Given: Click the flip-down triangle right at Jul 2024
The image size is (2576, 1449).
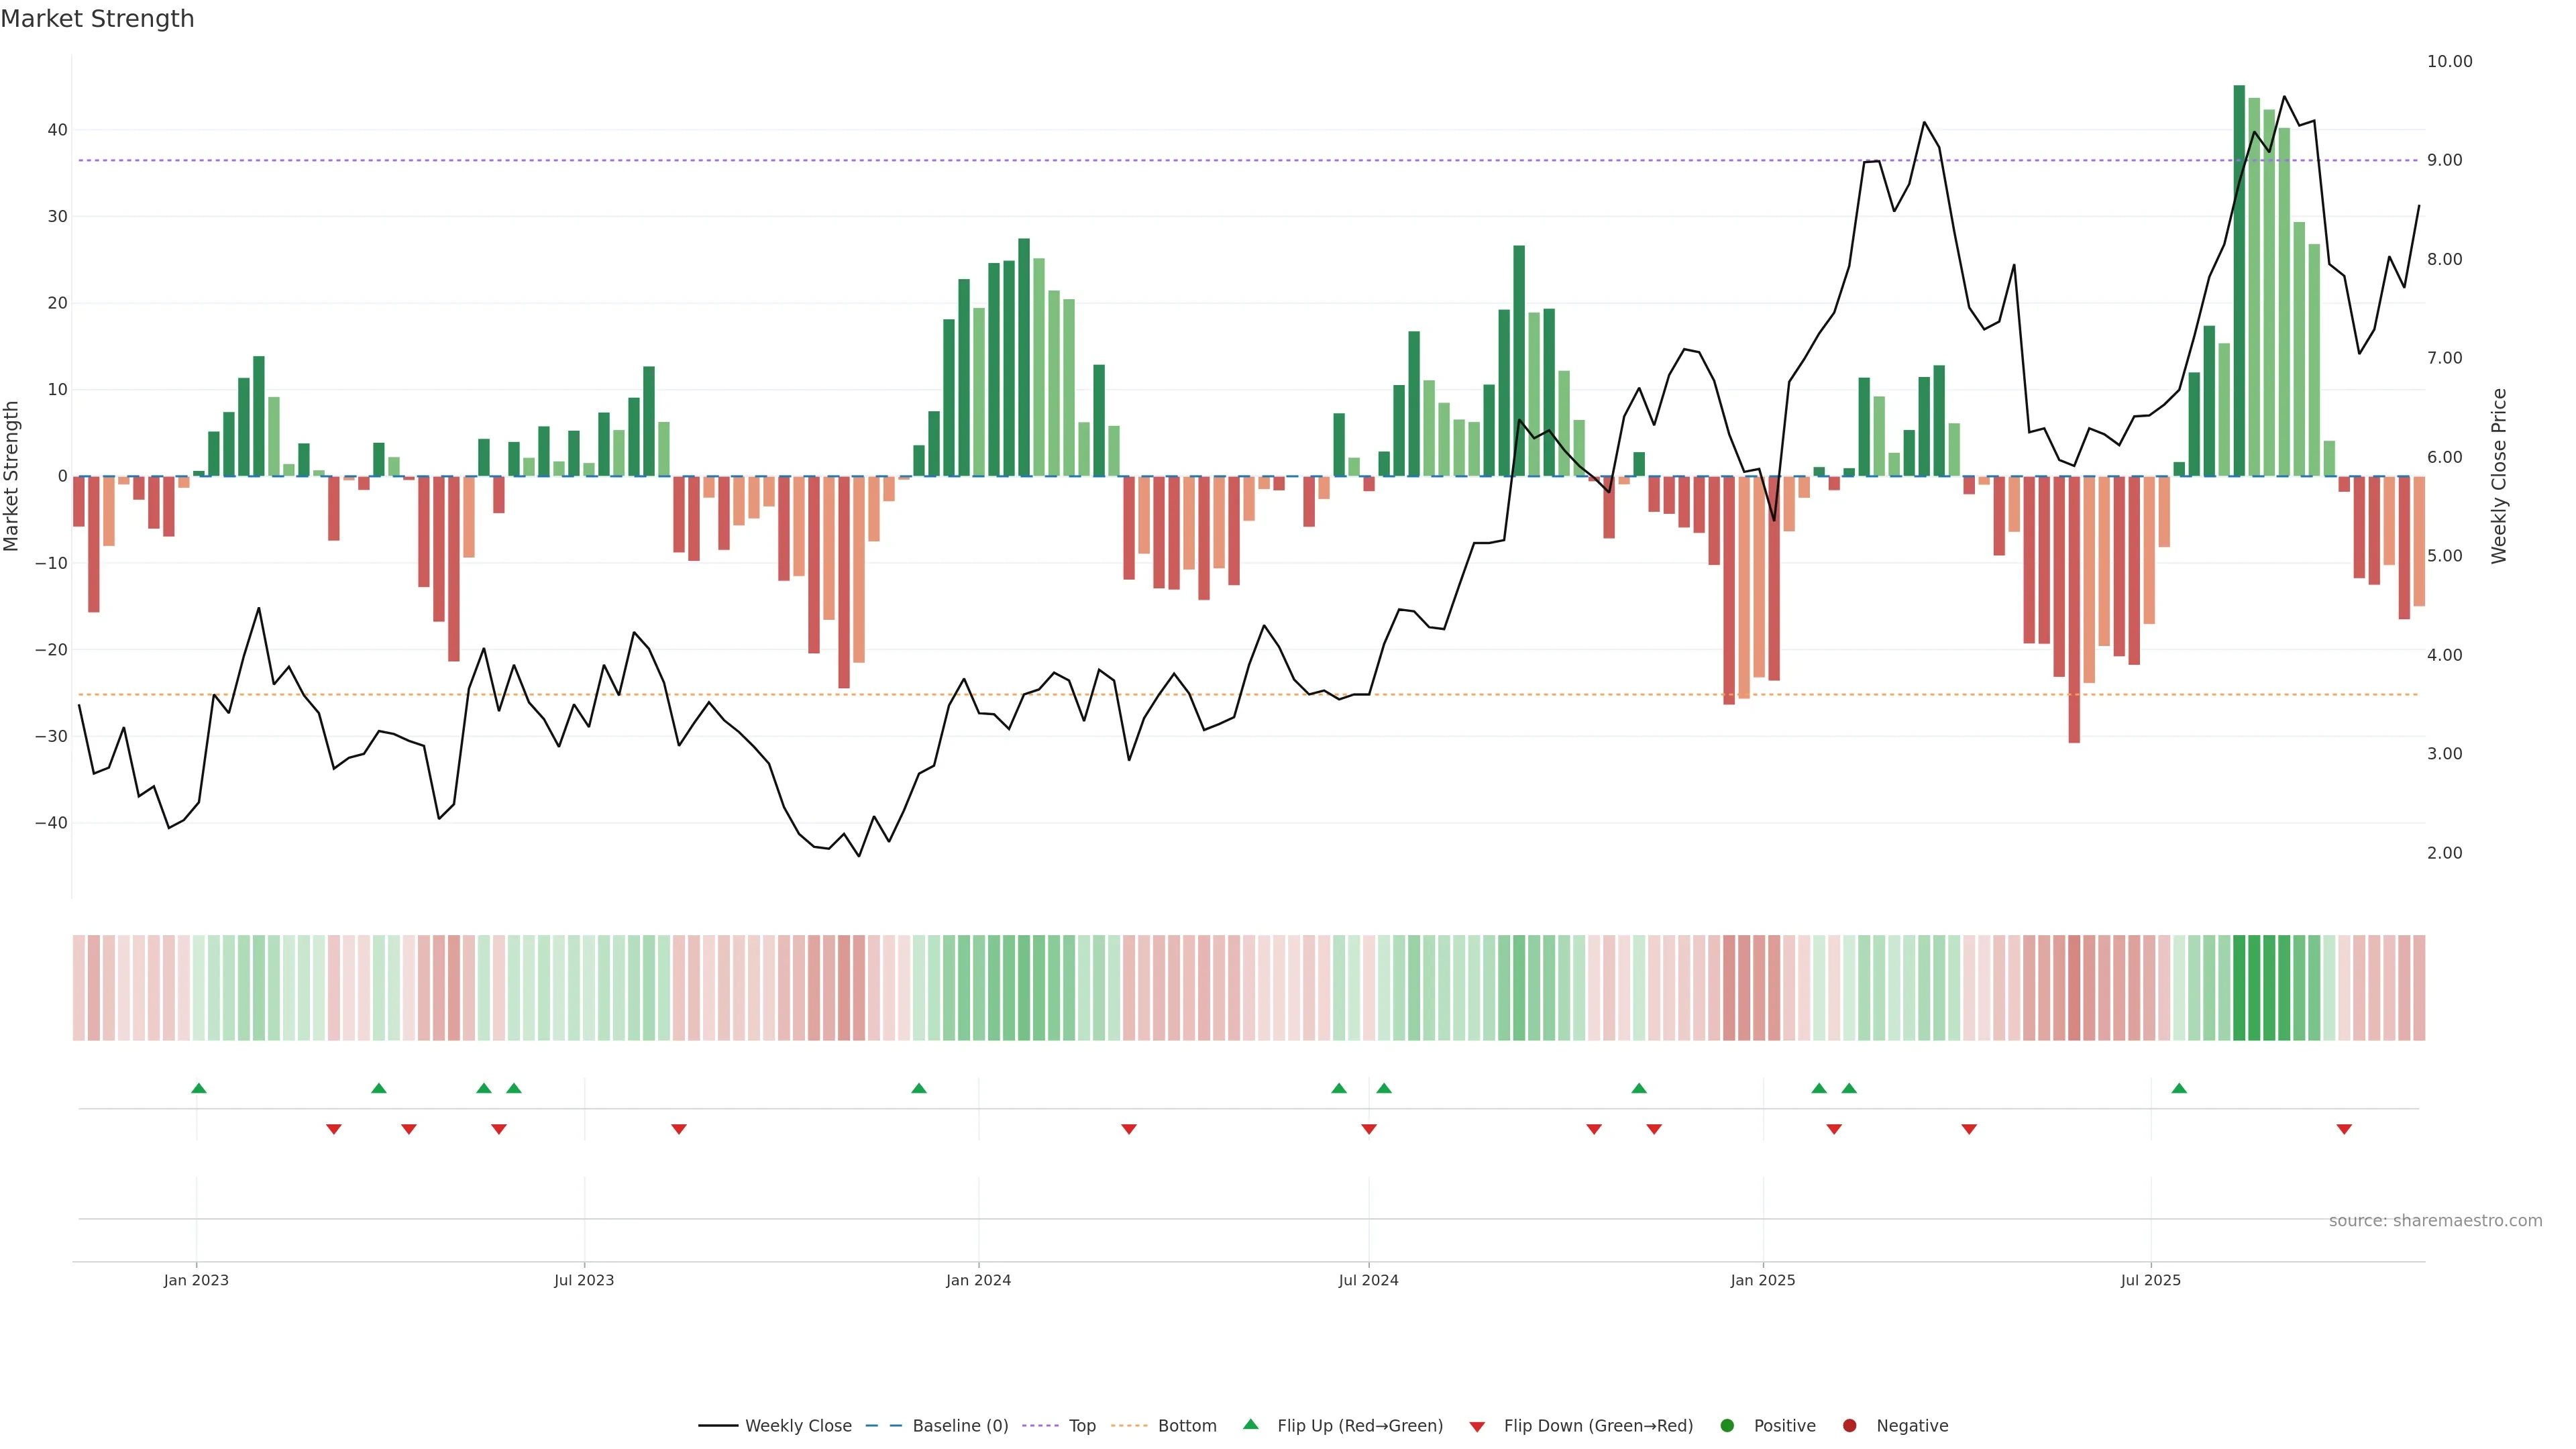Looking at the screenshot, I should pos(1369,1129).
